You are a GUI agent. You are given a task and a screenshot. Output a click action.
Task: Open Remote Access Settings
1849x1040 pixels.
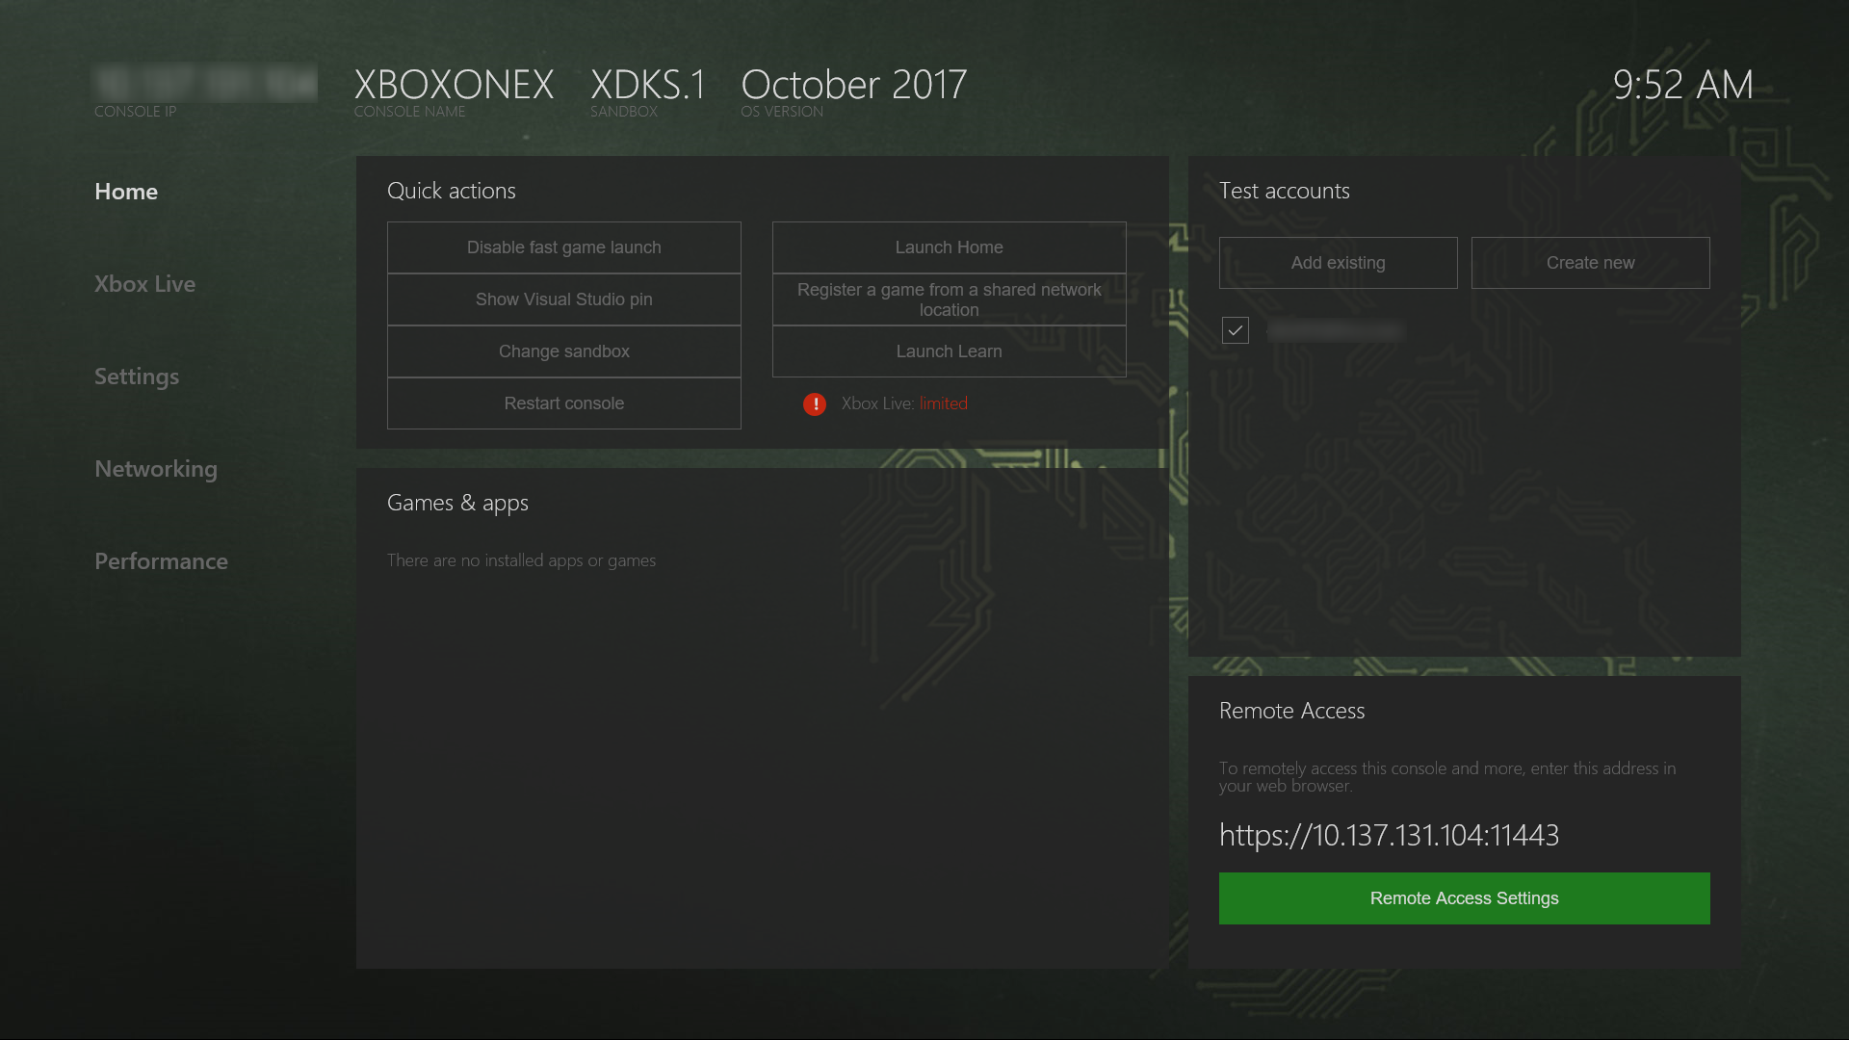pos(1464,897)
